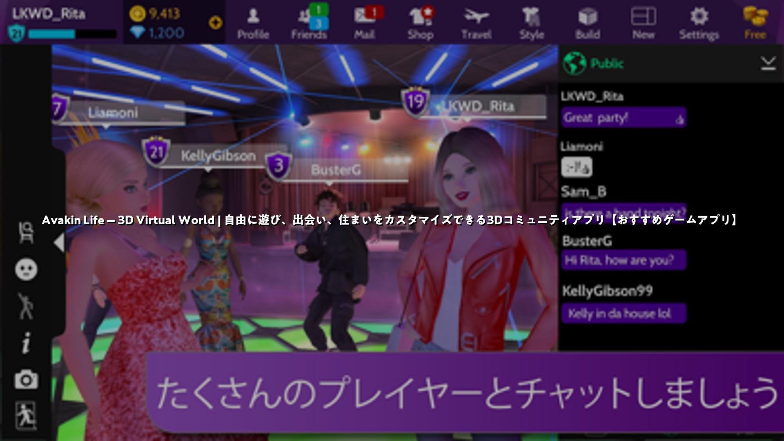Add more coins with plus button
The image size is (784, 441).
[x=216, y=22]
